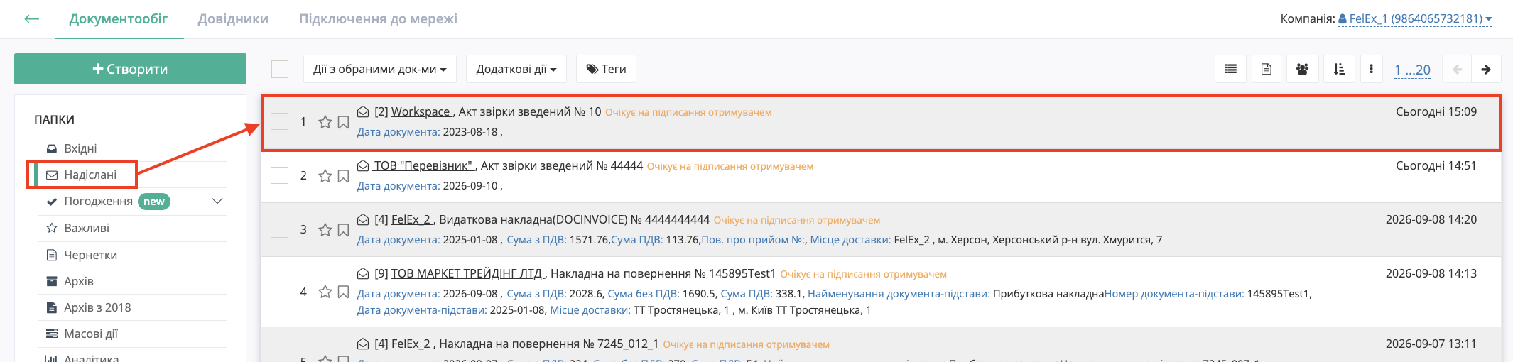The width and height of the screenshot is (1513, 362).
Task: Click envelope icon of ТОВ МАРКЕТ ТРЕЙДІНГ row
Action: click(x=363, y=273)
